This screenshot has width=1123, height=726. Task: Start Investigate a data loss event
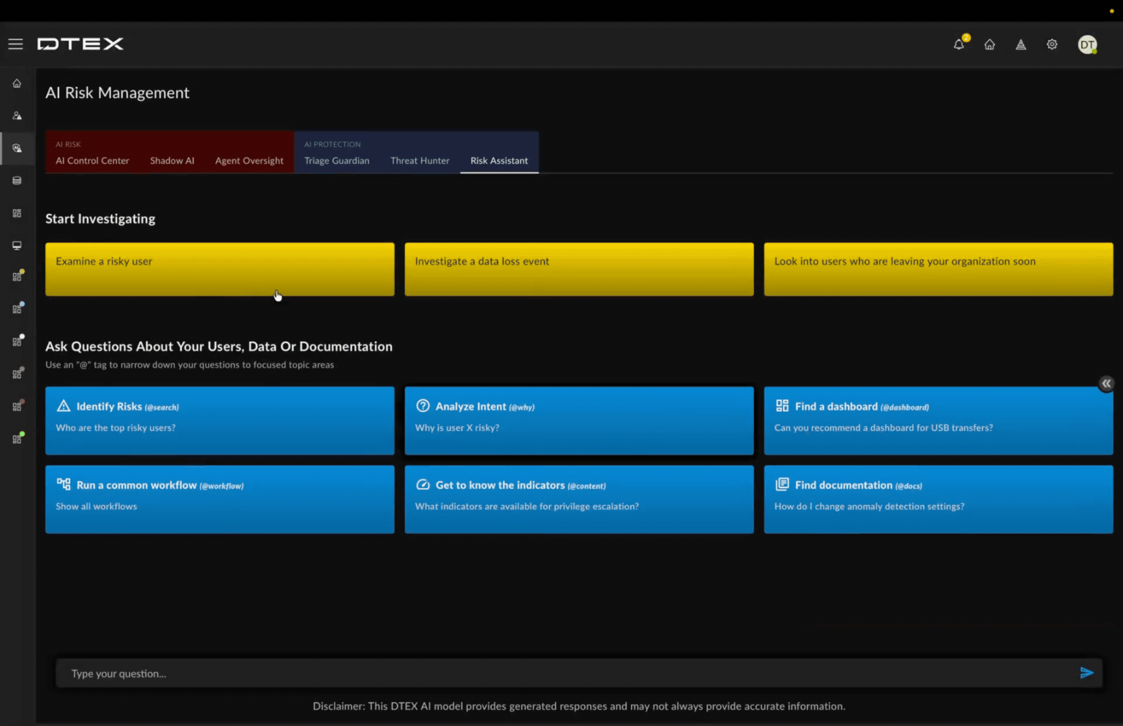pos(579,269)
